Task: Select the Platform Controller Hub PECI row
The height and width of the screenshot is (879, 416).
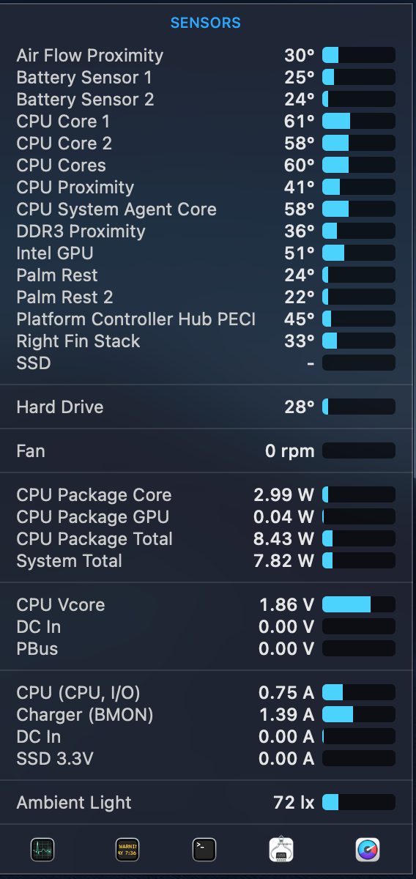Action: (206, 319)
